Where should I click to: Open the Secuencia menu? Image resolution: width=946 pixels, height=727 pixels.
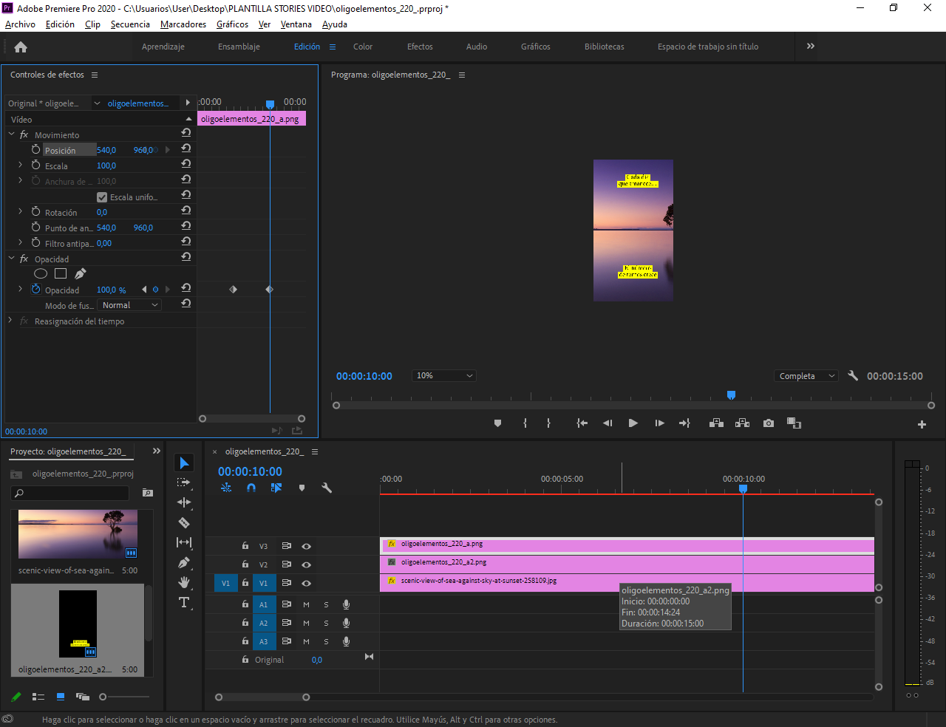[x=130, y=24]
